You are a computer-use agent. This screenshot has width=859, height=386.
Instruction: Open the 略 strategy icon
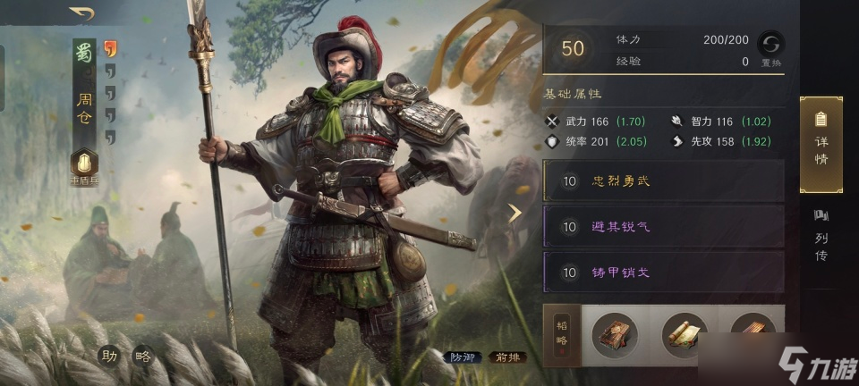(143, 357)
